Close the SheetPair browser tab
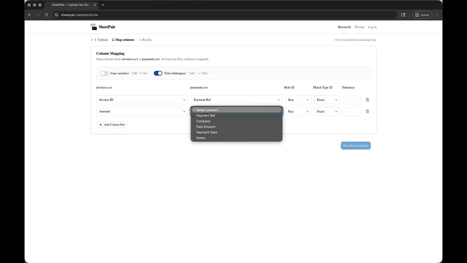Image resolution: width=467 pixels, height=263 pixels. tap(94, 5)
